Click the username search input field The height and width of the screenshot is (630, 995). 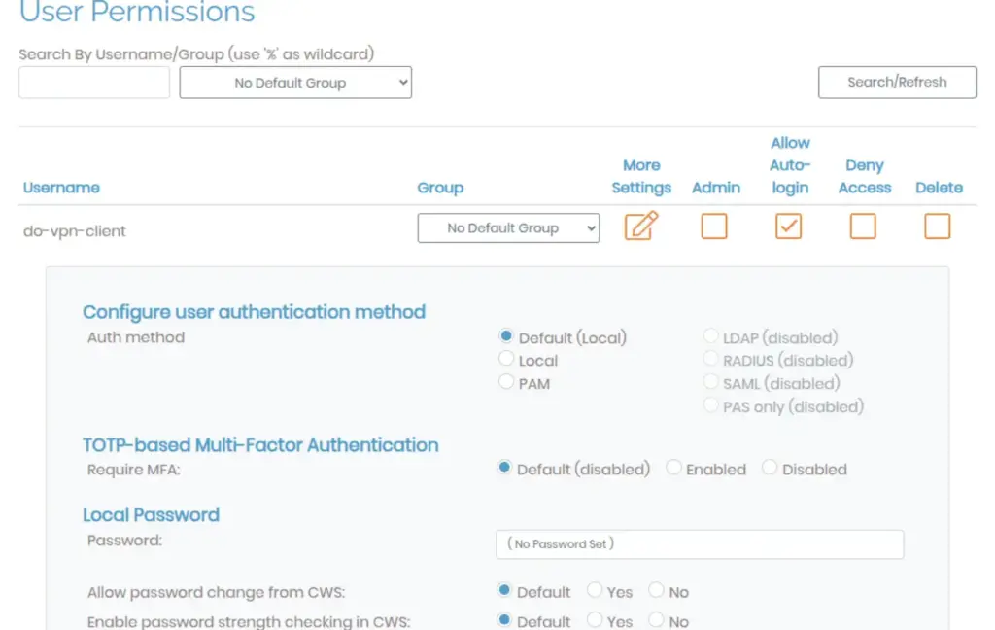click(x=94, y=83)
